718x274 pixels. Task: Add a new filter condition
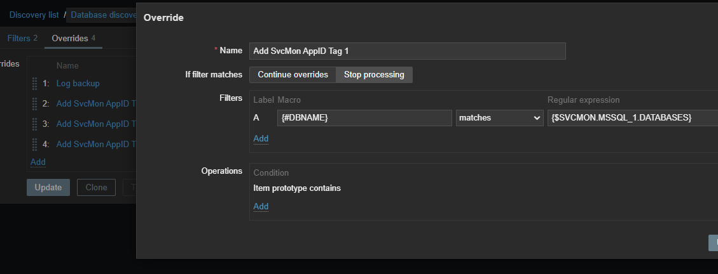coord(261,138)
